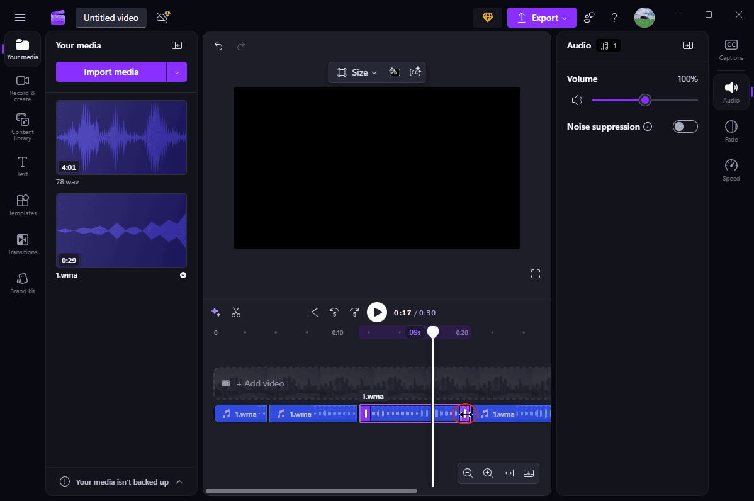Open the hamburger menu

coord(20,18)
